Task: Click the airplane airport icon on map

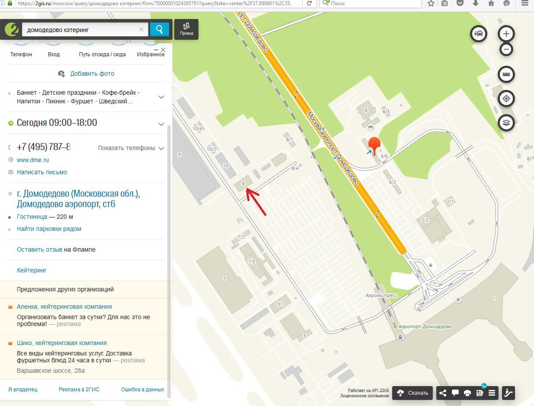Action: click(x=458, y=300)
